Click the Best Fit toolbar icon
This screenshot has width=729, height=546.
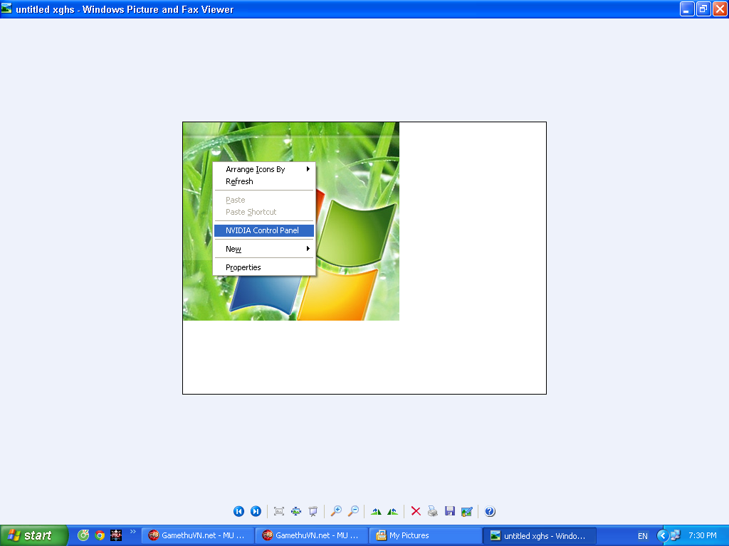tap(279, 511)
